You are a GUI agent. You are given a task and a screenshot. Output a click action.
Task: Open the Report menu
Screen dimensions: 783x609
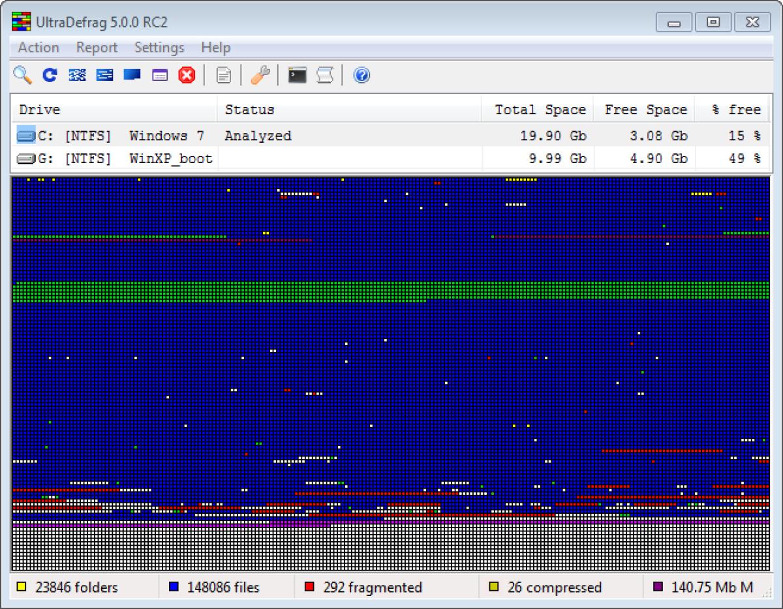[97, 47]
